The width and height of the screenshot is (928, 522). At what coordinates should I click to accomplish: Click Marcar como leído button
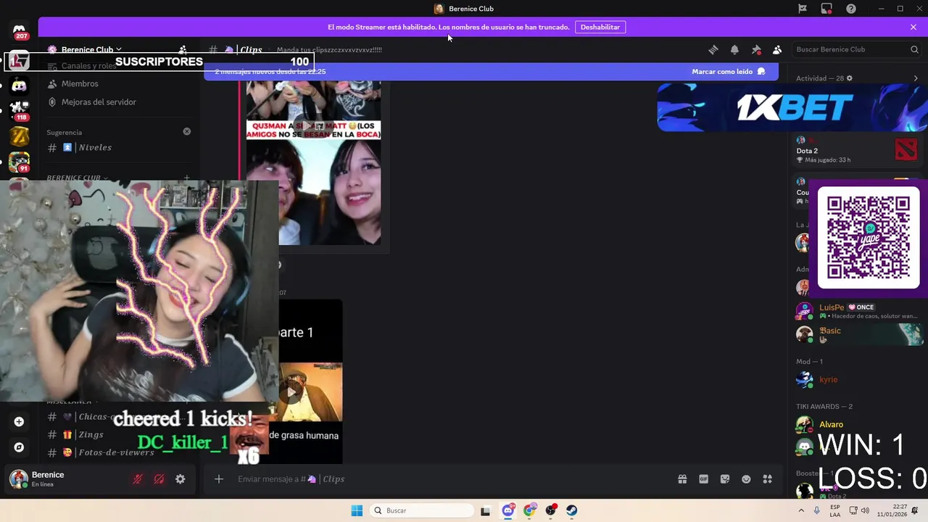[x=729, y=72]
